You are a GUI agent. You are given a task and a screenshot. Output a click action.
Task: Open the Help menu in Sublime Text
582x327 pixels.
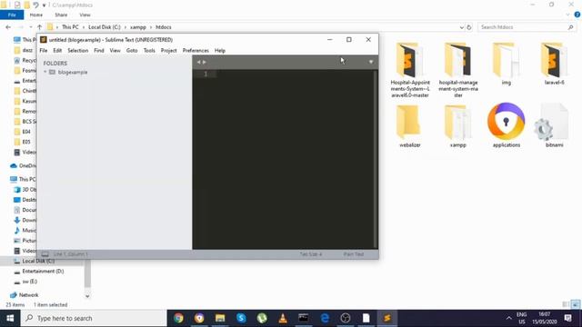point(220,51)
